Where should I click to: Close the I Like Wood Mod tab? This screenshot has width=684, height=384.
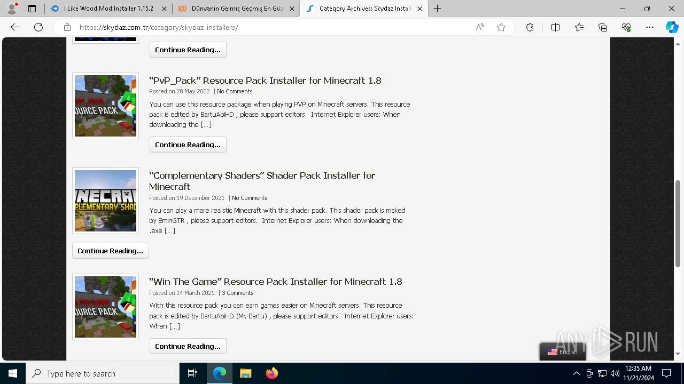coord(163,9)
